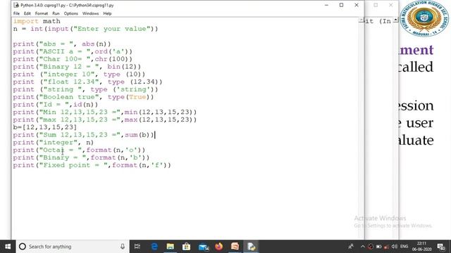Open the Format menu
The height and width of the screenshot is (253, 451).
click(42, 13)
